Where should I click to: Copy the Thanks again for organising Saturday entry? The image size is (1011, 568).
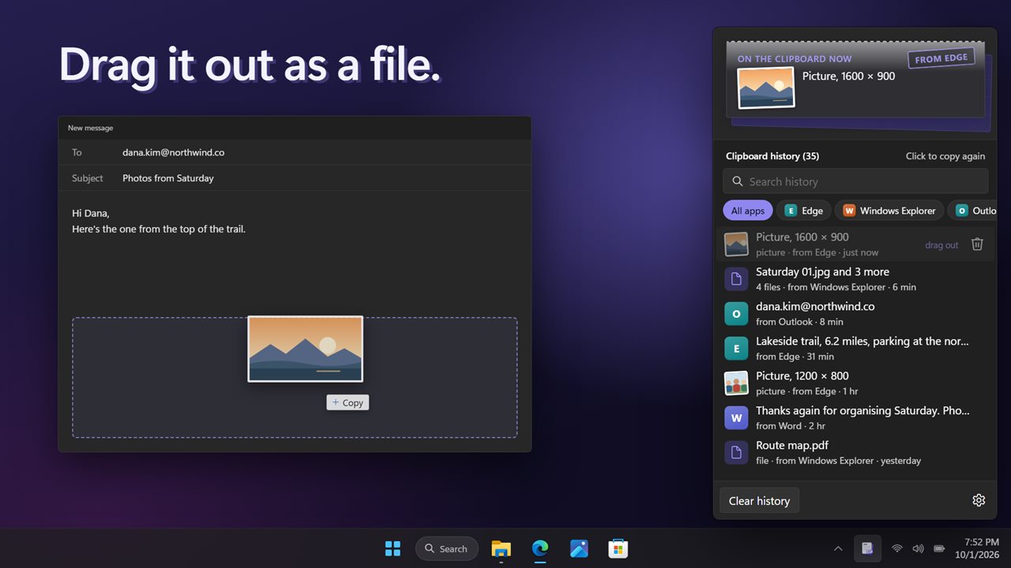tap(855, 418)
